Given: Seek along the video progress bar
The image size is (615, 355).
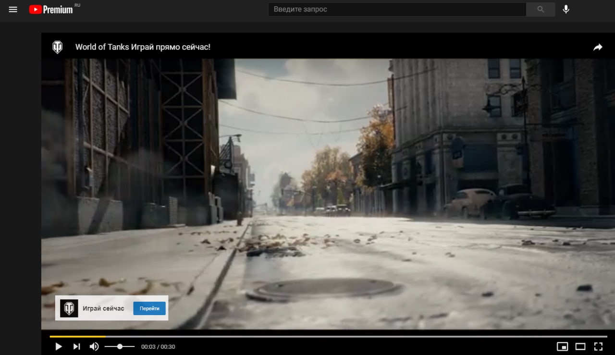Looking at the screenshot, I should tap(328, 336).
